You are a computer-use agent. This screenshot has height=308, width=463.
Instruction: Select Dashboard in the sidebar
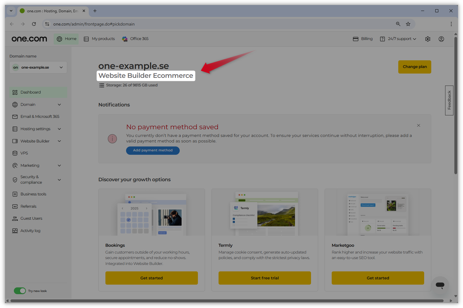tap(38, 92)
